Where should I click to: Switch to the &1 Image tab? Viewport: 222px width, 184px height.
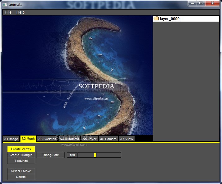(x=11, y=139)
